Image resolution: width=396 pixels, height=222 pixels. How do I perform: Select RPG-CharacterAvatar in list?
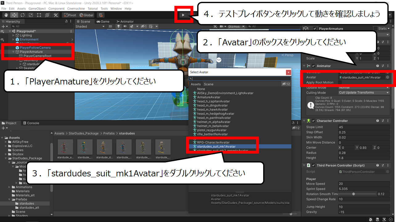point(213,142)
